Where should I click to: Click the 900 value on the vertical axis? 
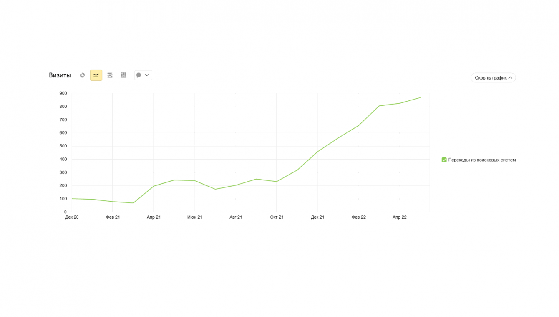coord(63,93)
